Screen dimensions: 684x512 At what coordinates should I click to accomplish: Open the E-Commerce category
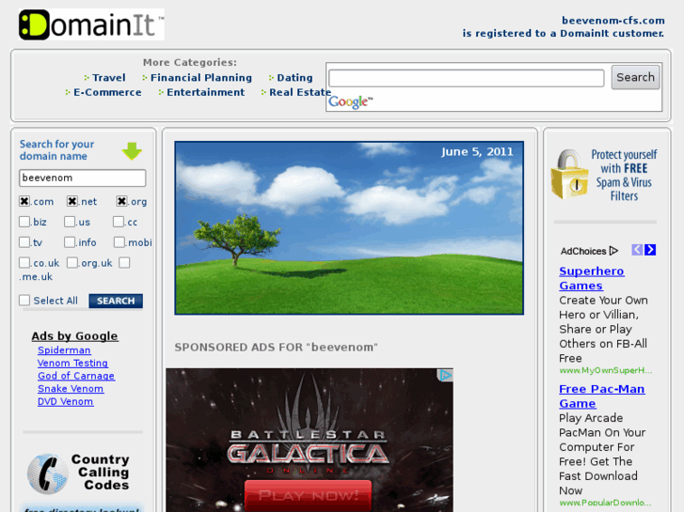[107, 92]
